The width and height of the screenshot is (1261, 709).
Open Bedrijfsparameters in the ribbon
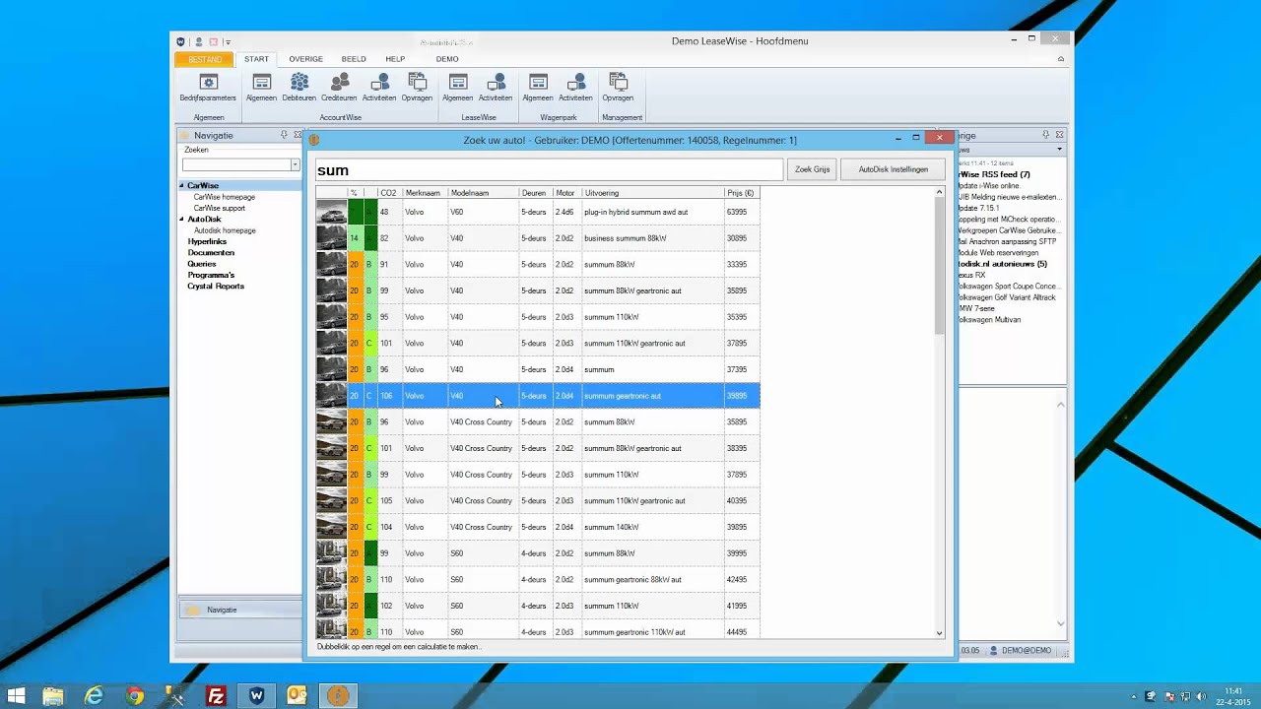[208, 87]
